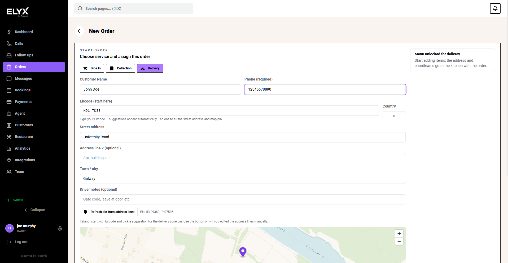Click the Restaurant utensils icon
This screenshot has width=508, height=263.
pyautogui.click(x=9, y=137)
